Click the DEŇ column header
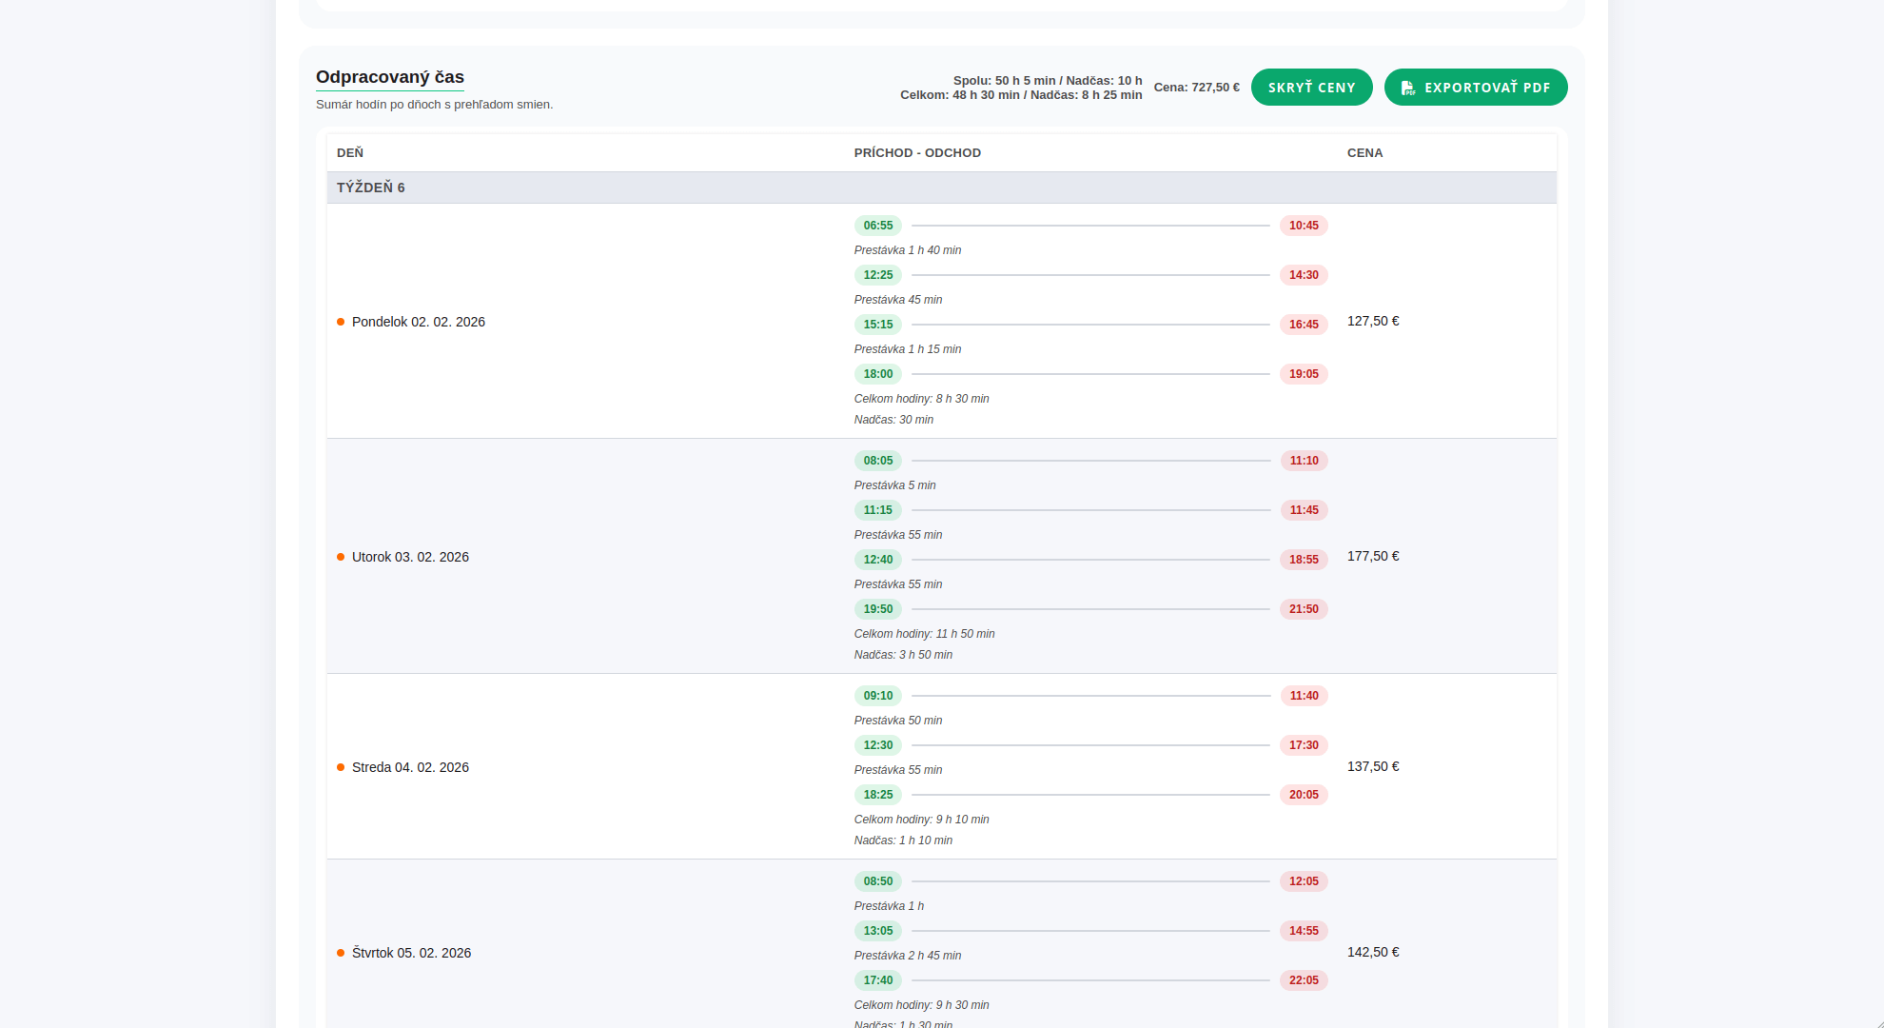 point(350,152)
